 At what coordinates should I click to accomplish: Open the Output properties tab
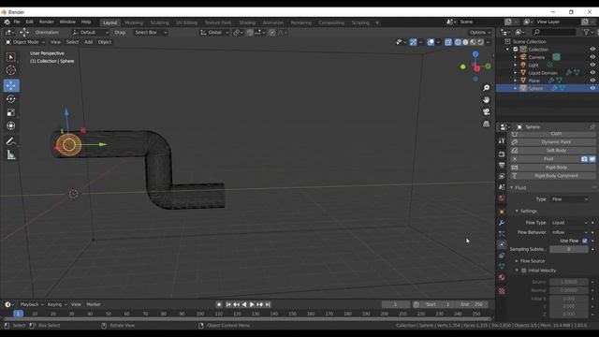coord(502,165)
